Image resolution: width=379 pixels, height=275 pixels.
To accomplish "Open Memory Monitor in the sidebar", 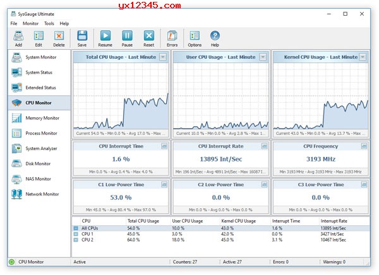I will click(x=39, y=118).
